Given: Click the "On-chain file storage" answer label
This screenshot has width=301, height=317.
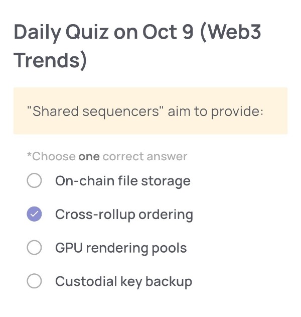Looking at the screenshot, I should [122, 181].
